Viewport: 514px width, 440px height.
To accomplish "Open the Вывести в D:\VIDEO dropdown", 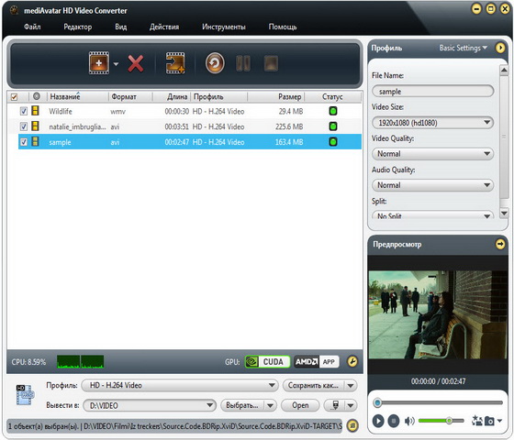I will (x=150, y=405).
